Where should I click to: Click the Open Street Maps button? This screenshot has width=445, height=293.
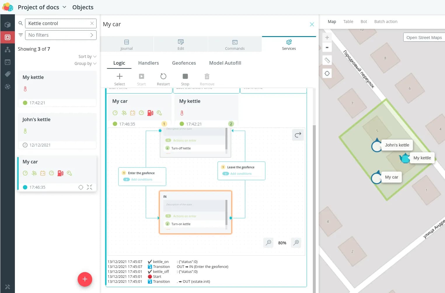click(424, 38)
